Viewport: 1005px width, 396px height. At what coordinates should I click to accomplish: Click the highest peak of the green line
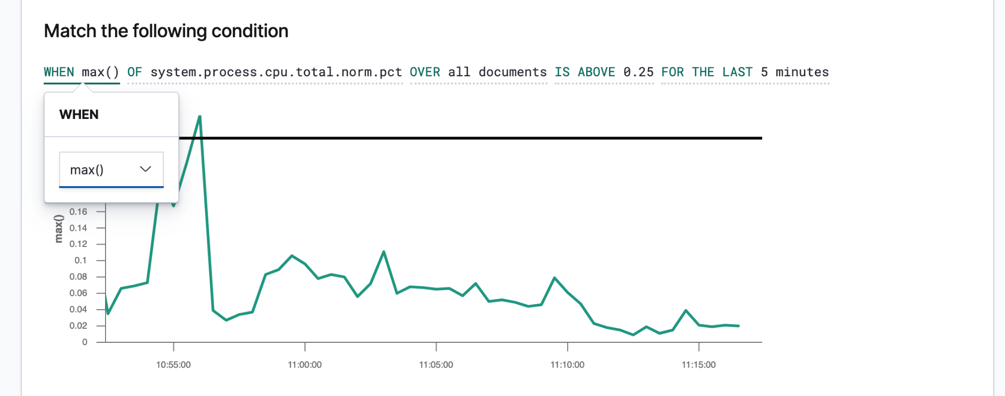click(x=200, y=117)
